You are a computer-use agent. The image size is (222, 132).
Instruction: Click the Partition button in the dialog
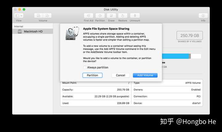(x=92, y=75)
